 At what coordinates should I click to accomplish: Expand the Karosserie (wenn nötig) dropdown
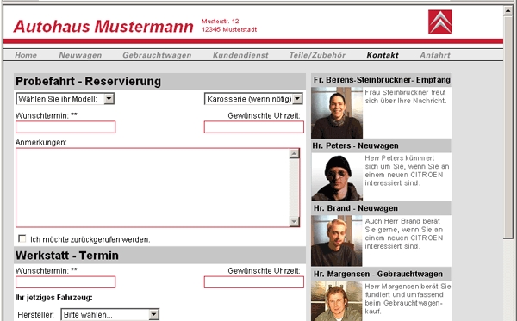253,99
